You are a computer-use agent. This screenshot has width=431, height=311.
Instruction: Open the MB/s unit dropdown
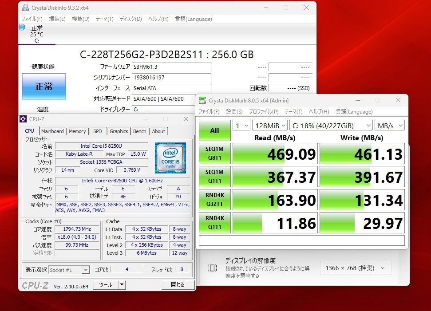(389, 125)
